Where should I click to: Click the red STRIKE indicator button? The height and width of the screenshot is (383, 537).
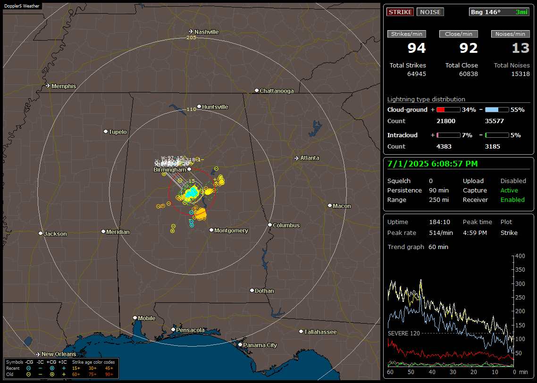pos(400,12)
